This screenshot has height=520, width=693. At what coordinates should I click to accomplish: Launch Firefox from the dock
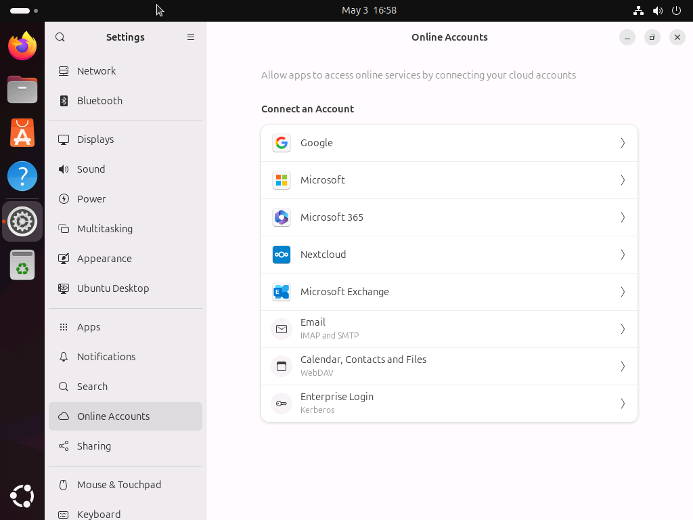coord(22,45)
